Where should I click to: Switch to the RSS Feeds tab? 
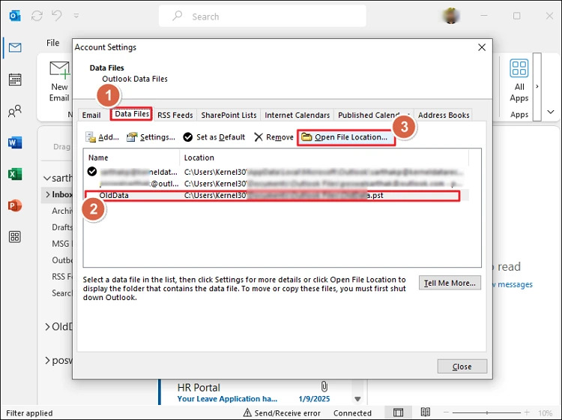[x=175, y=115]
